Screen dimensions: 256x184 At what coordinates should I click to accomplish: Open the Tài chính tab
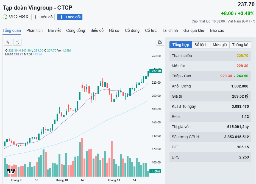point(170,30)
